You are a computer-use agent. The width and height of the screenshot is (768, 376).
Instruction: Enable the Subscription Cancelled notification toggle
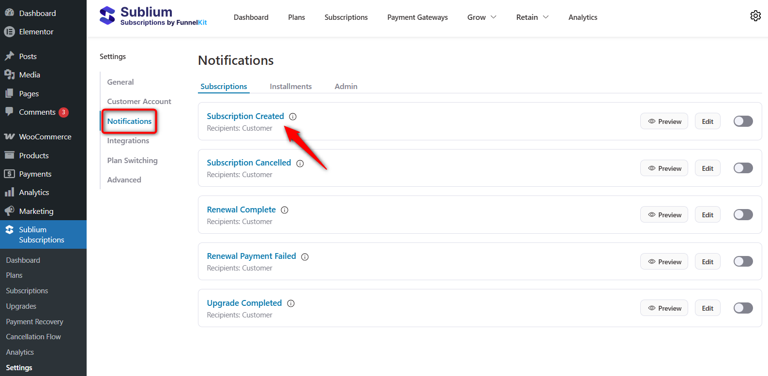tap(743, 168)
